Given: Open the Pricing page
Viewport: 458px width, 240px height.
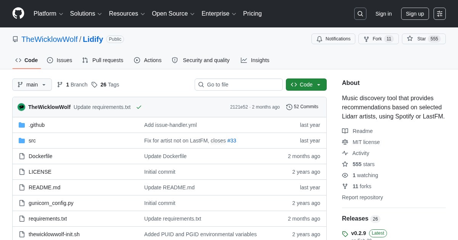Looking at the screenshot, I should point(252,14).
